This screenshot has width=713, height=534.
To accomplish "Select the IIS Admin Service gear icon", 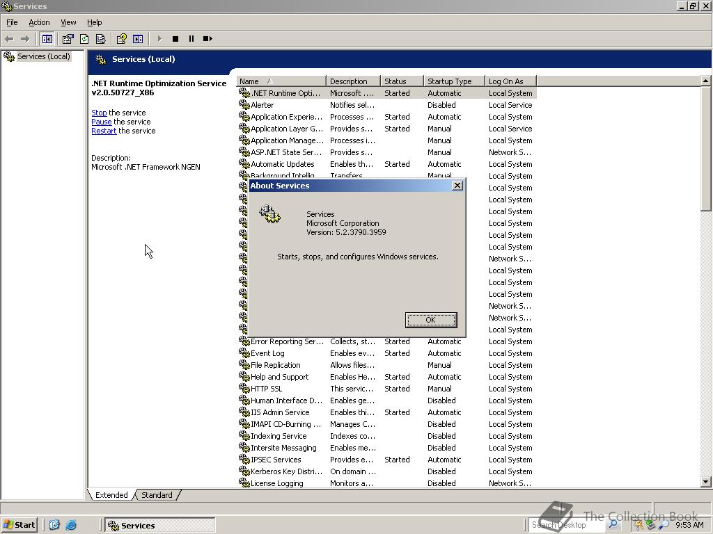I will tap(244, 412).
